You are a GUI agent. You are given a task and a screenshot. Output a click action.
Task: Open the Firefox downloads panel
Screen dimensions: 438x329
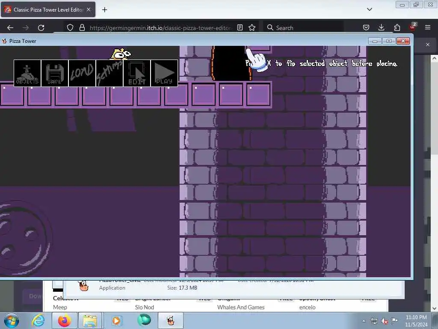coord(381,27)
